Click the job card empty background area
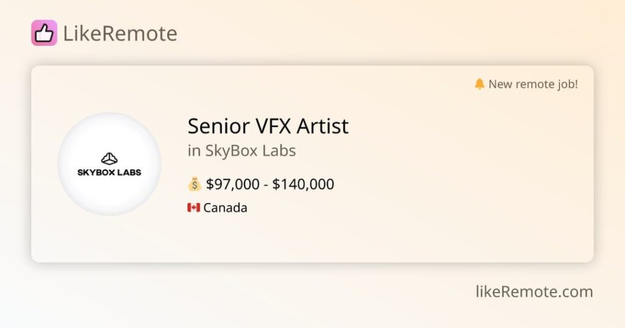 click(x=458, y=179)
